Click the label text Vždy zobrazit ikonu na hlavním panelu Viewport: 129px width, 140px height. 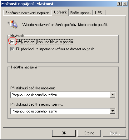click(x=45, y=42)
